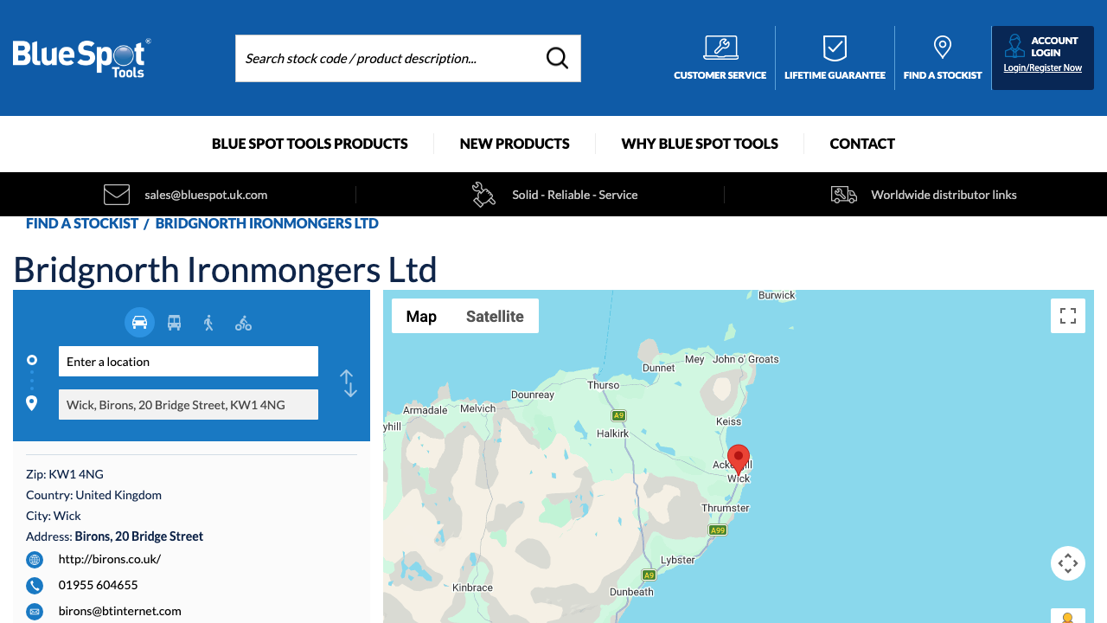Click the Enter a location field
Viewport: 1107px width, 623px height.
[x=188, y=361]
